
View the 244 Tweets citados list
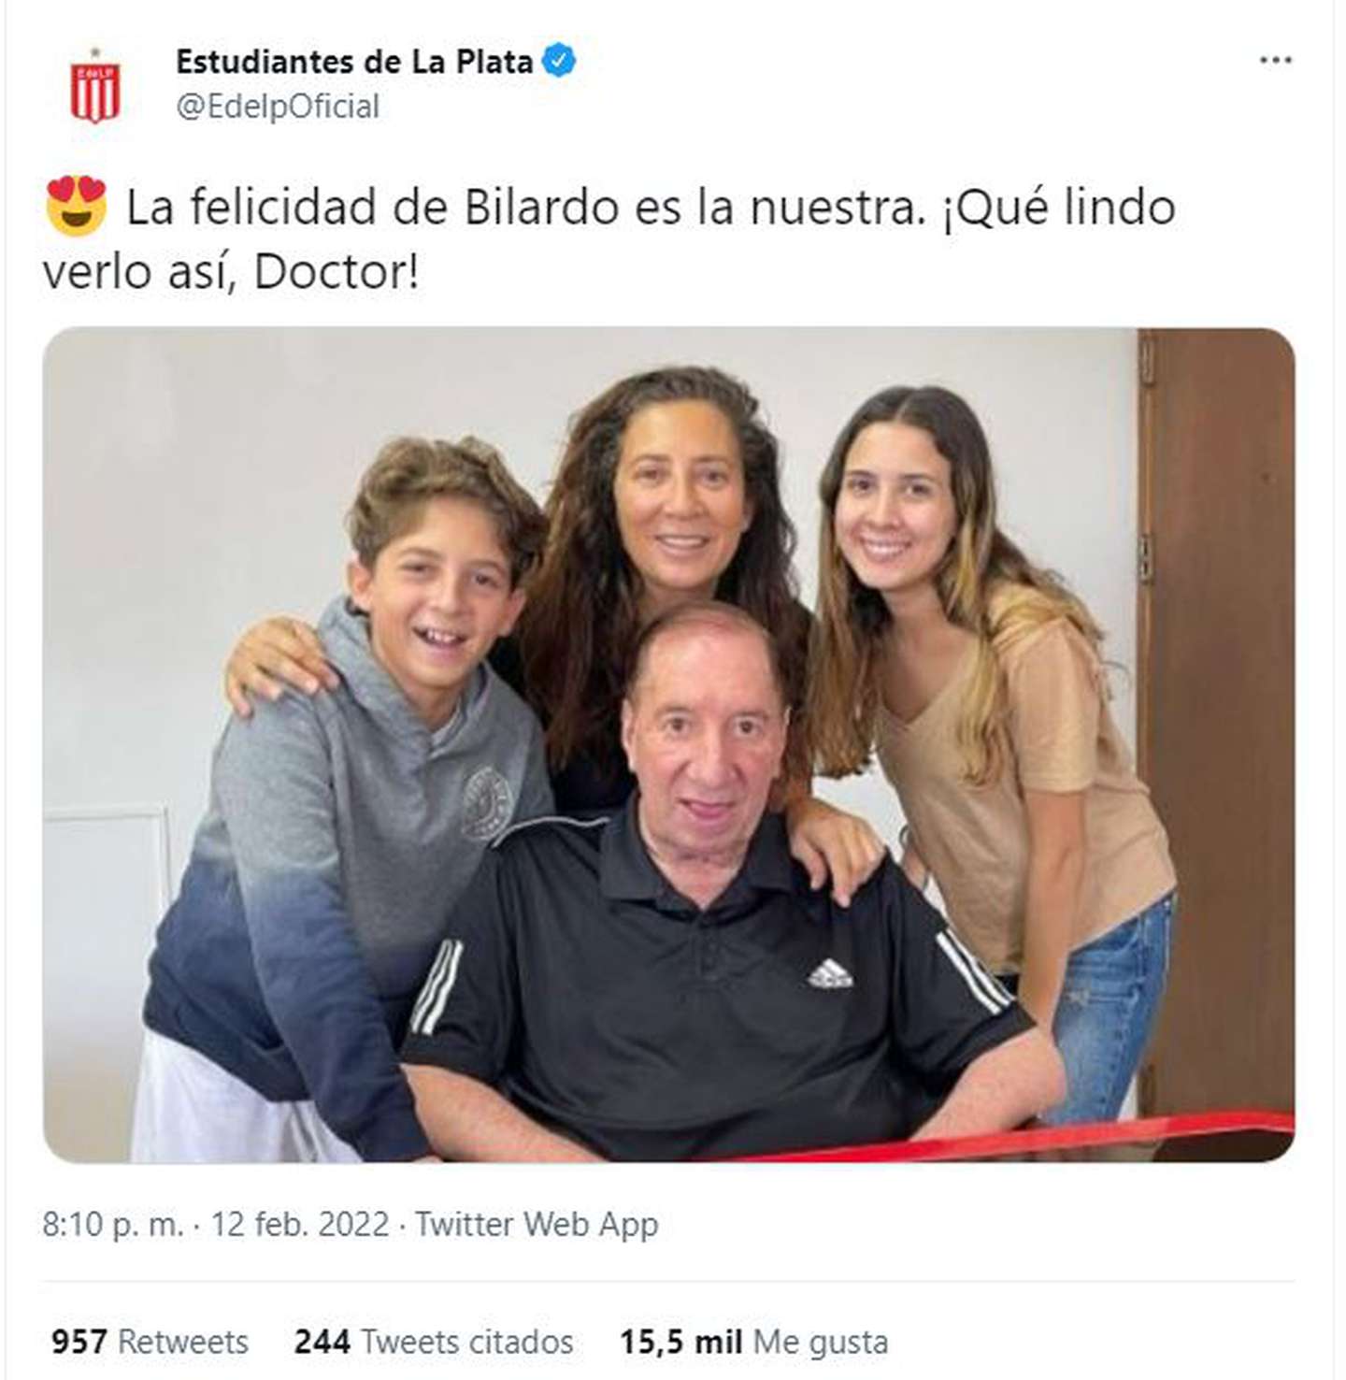click(434, 1342)
